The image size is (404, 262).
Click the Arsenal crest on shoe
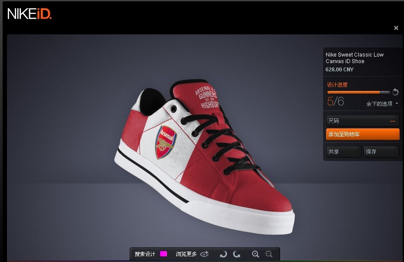point(166,142)
